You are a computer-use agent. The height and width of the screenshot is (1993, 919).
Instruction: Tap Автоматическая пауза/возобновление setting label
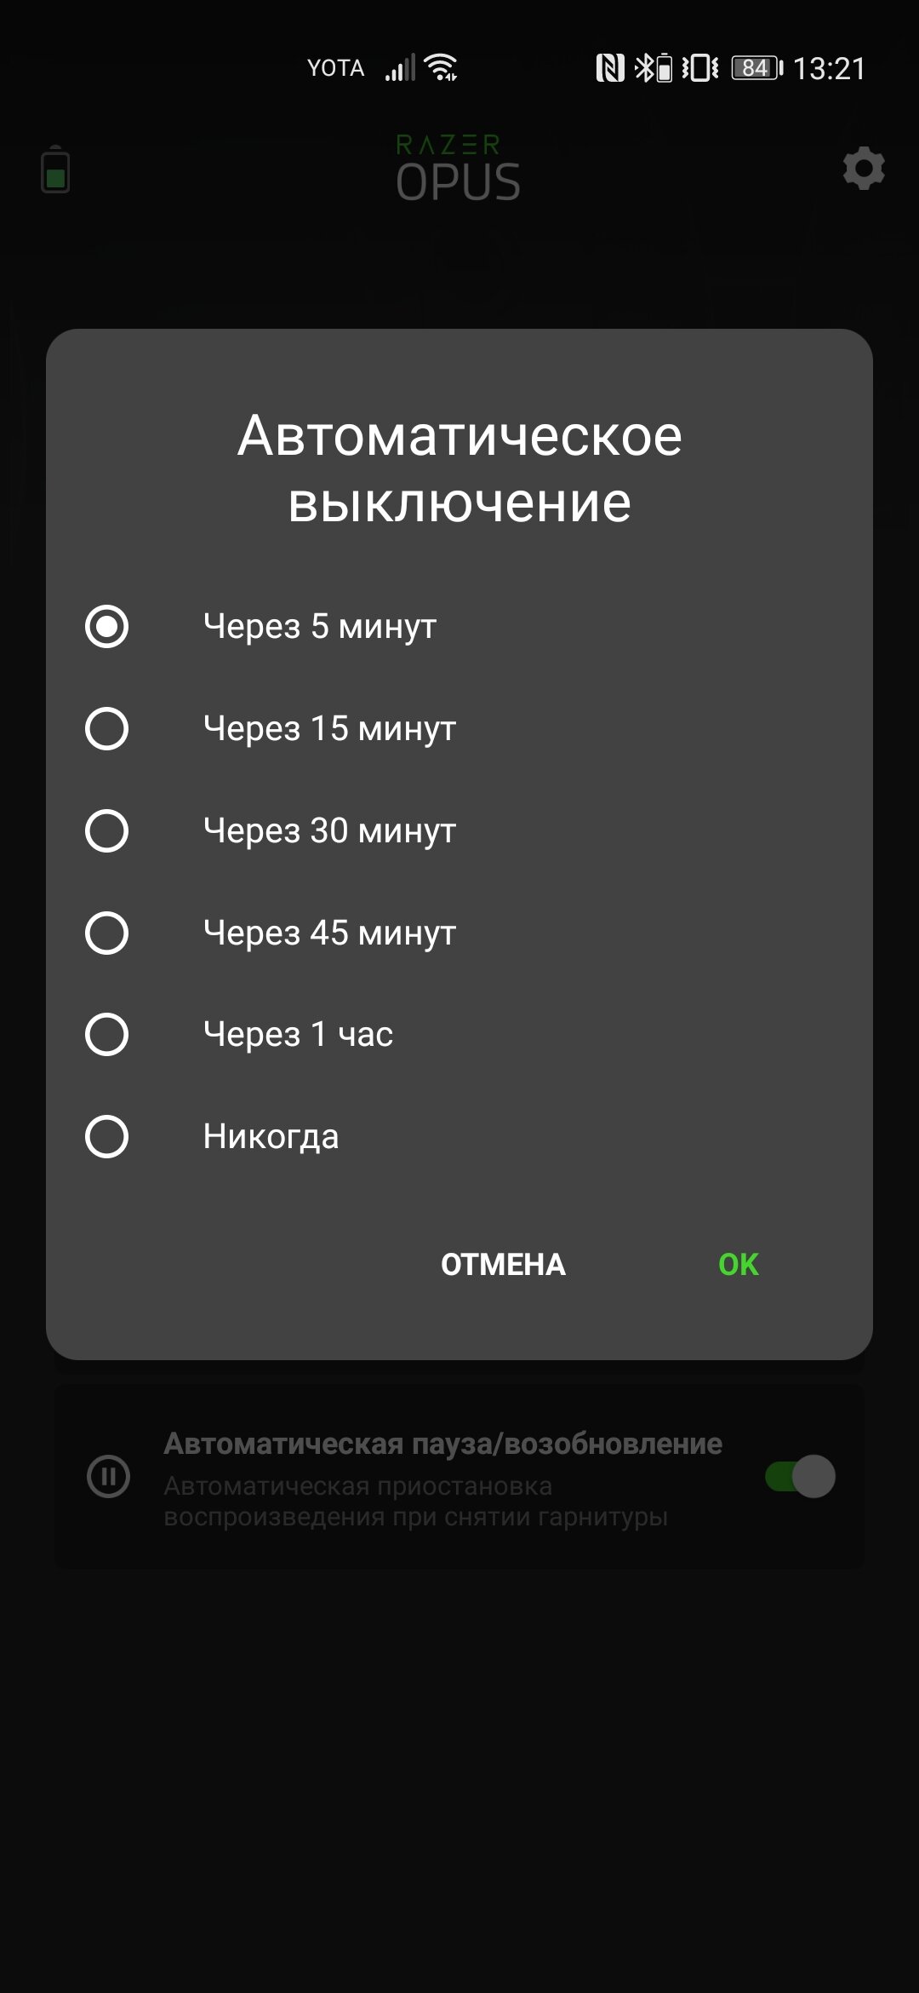(443, 1444)
